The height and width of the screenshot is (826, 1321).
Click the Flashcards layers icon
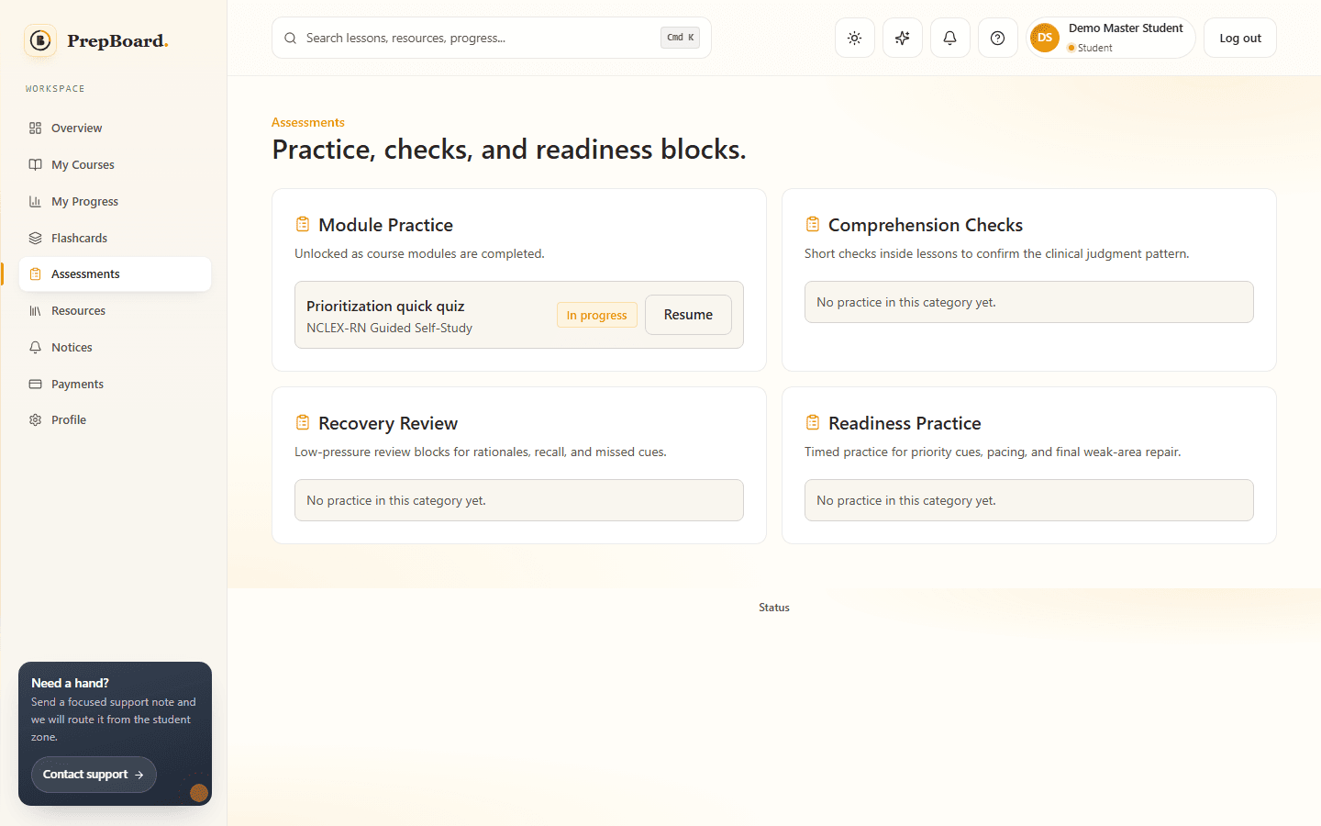[35, 238]
